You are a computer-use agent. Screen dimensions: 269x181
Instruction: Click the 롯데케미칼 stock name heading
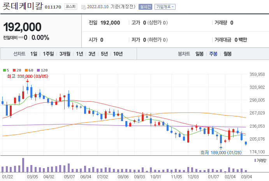[x=23, y=6]
